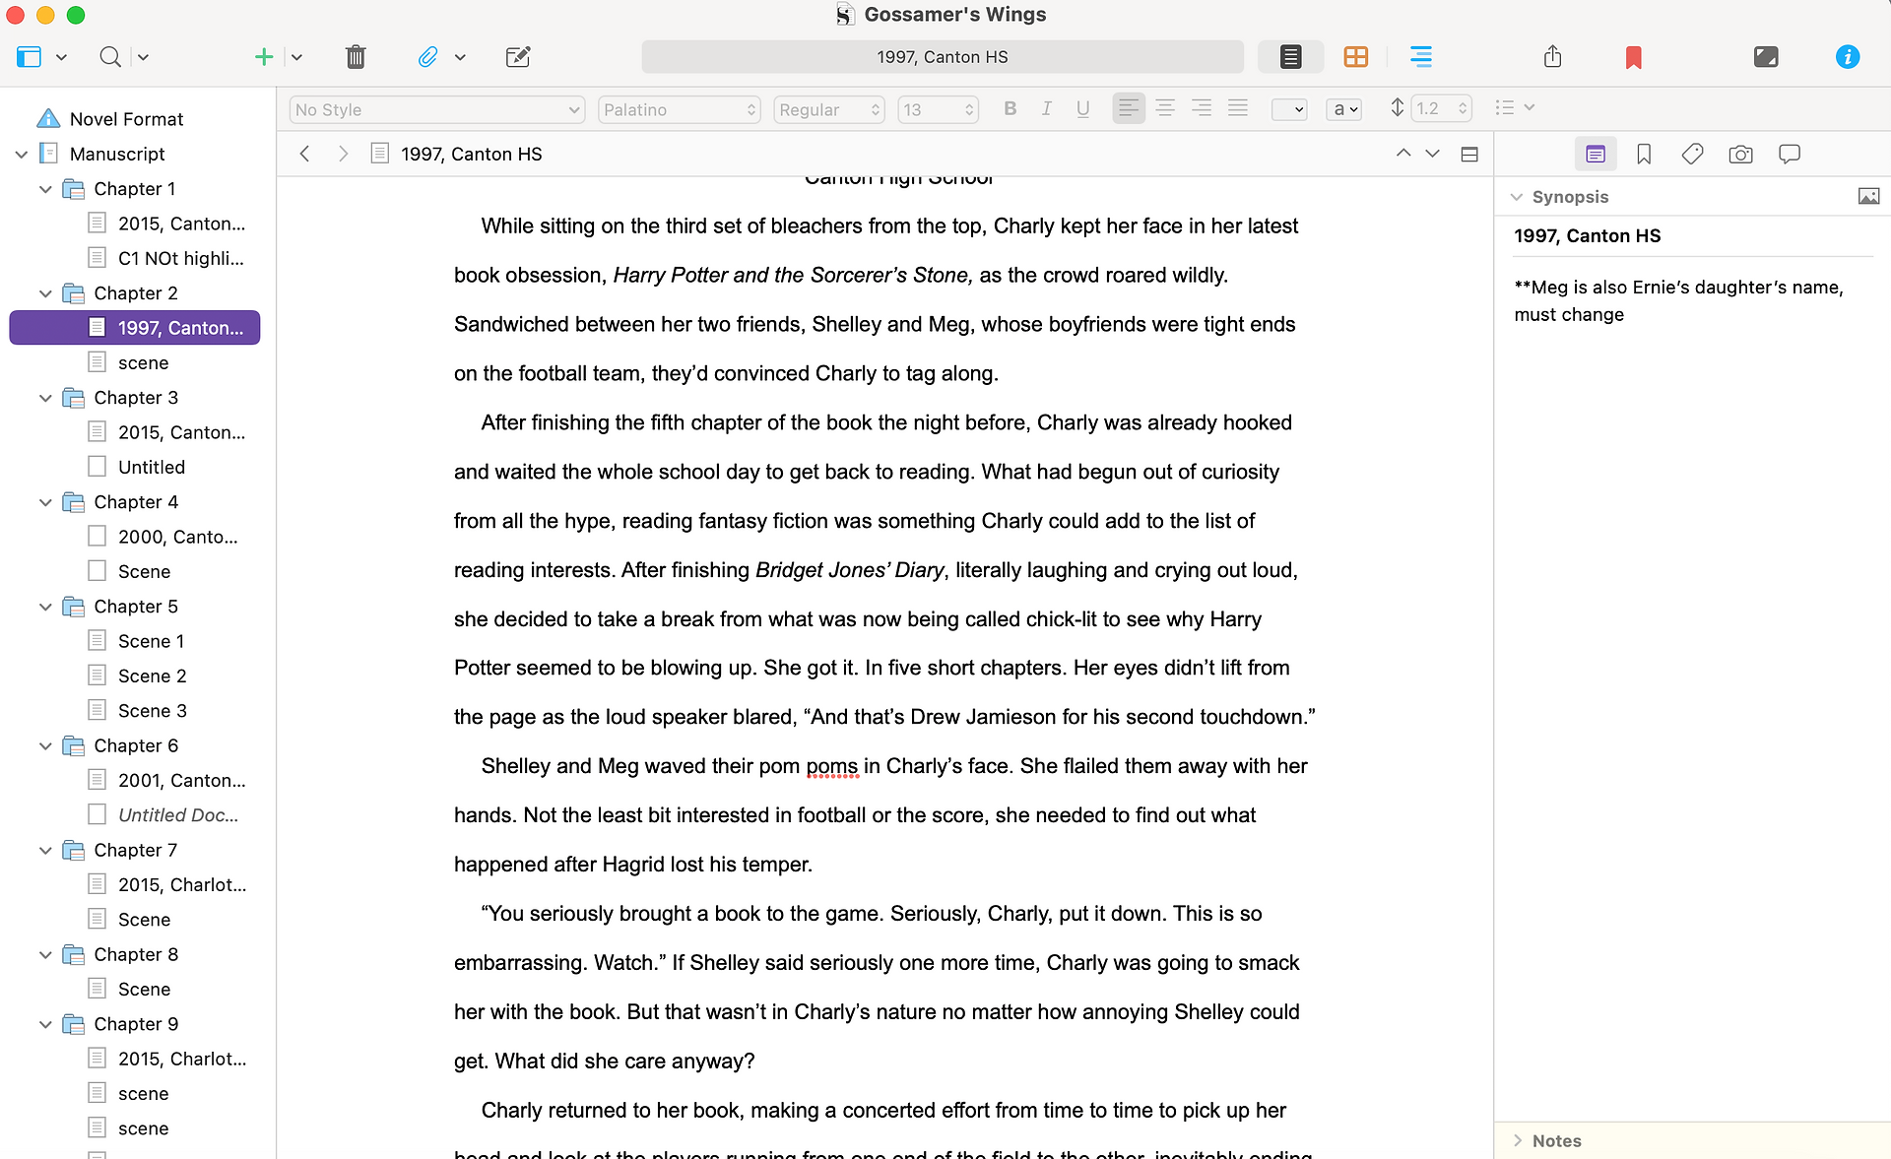This screenshot has height=1159, width=1891.
Task: Split the editor pane
Action: point(1469,154)
